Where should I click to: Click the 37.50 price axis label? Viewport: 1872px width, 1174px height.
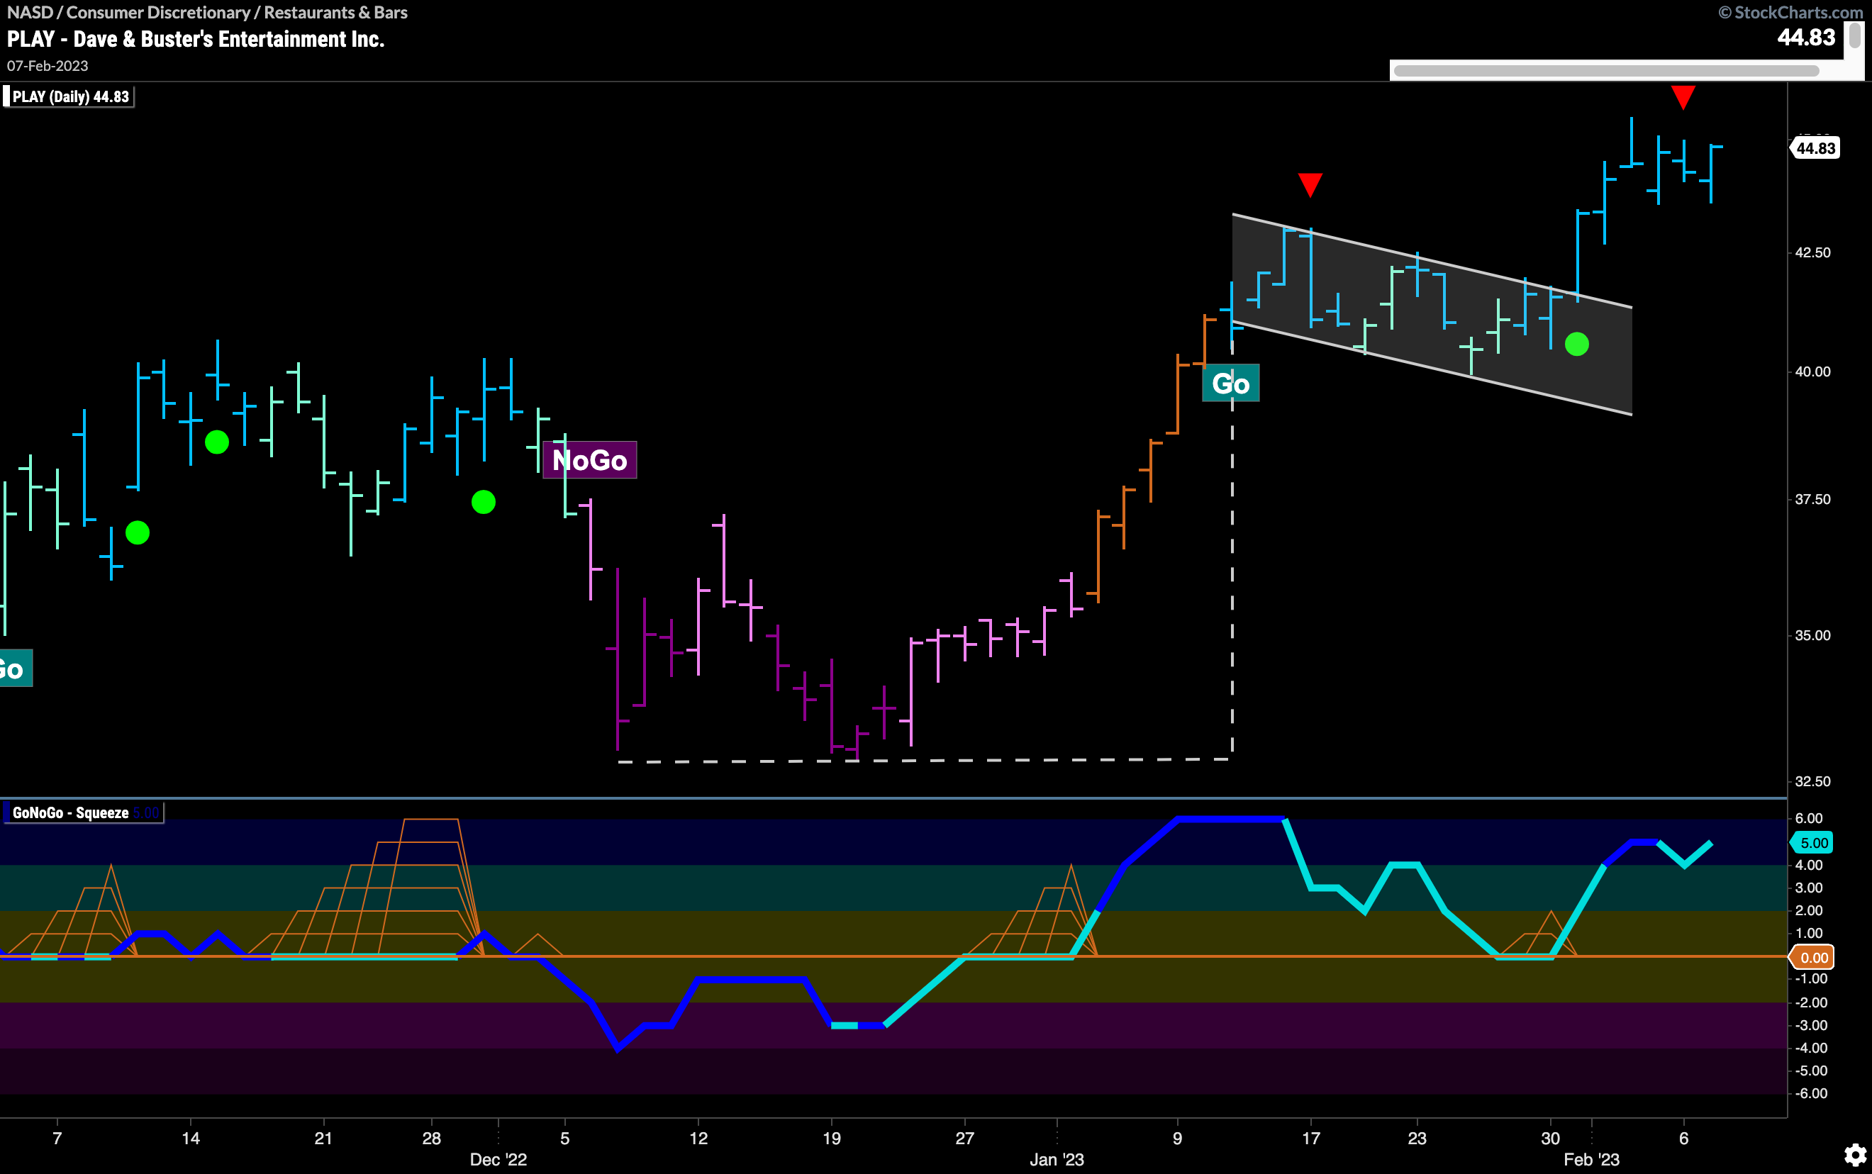point(1813,499)
